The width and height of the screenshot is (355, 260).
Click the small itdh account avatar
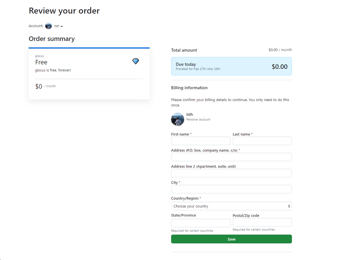(x=48, y=26)
